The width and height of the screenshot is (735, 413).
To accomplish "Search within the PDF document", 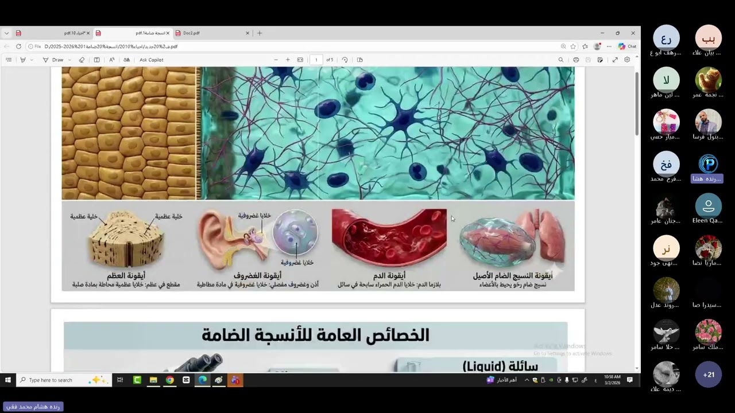I will tap(561, 60).
